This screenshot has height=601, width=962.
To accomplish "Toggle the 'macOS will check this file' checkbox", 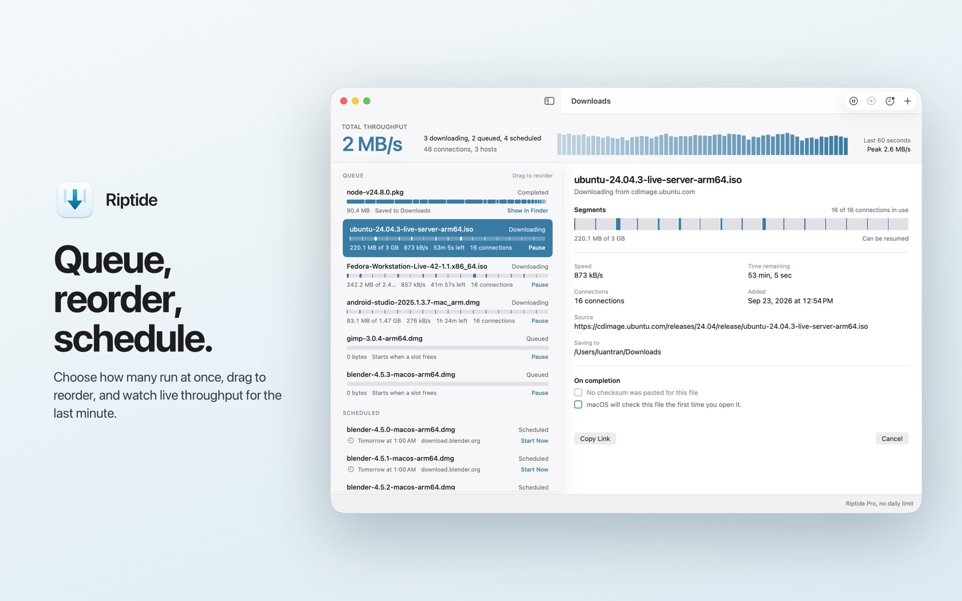I will pos(578,404).
